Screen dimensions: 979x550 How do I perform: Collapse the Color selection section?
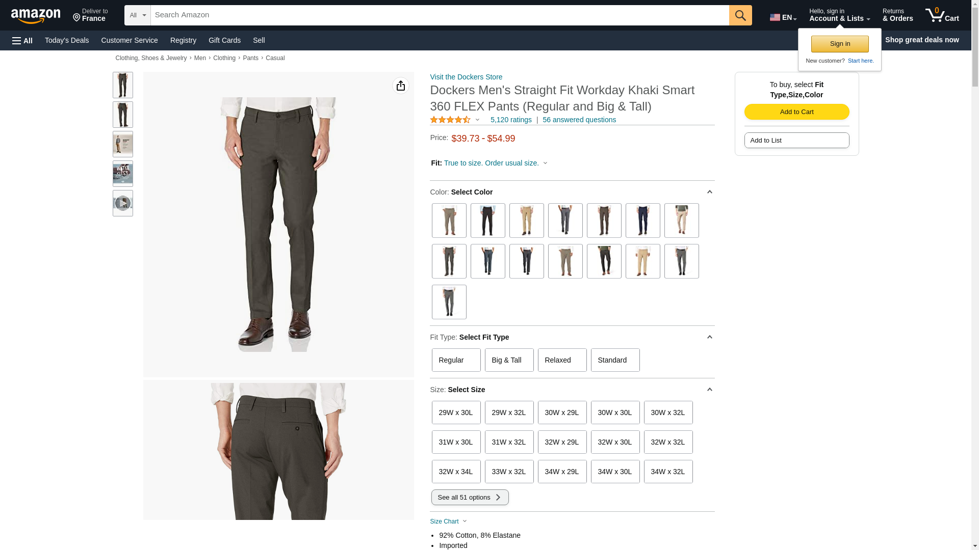point(709,192)
